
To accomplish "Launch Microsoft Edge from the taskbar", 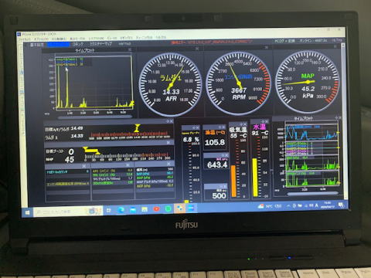I will pos(121,210).
